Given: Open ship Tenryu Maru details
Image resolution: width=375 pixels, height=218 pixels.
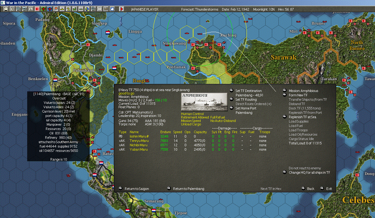Looking at the screenshot, I should 139,141.
